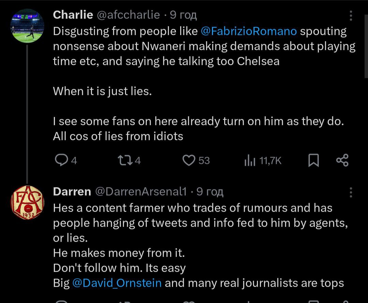Click Charlie's display name

pyautogui.click(x=73, y=15)
